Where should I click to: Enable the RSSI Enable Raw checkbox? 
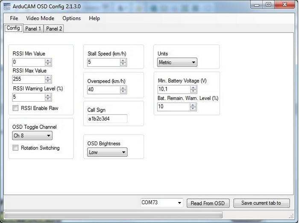coord(16,109)
